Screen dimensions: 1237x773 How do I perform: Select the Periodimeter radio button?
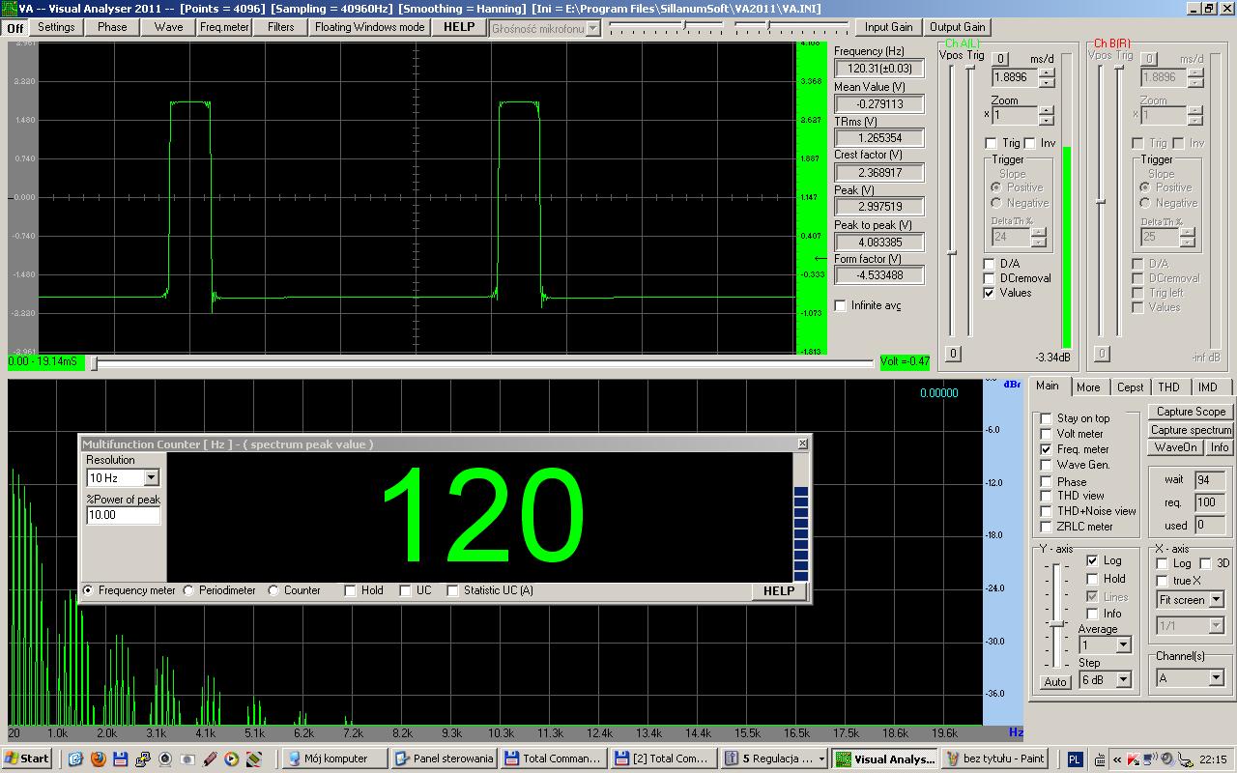click(x=188, y=590)
